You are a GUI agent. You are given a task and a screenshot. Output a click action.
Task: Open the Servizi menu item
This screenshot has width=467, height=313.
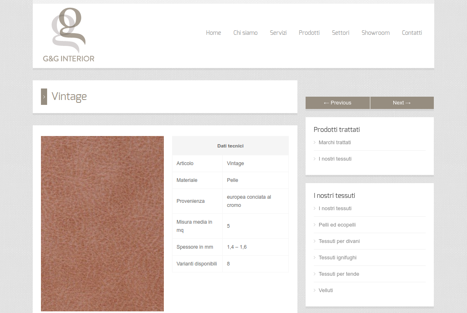point(278,33)
